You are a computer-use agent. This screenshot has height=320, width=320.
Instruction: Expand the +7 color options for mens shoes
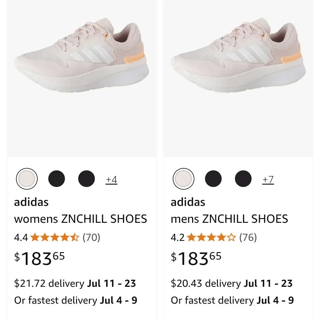[x=268, y=179]
